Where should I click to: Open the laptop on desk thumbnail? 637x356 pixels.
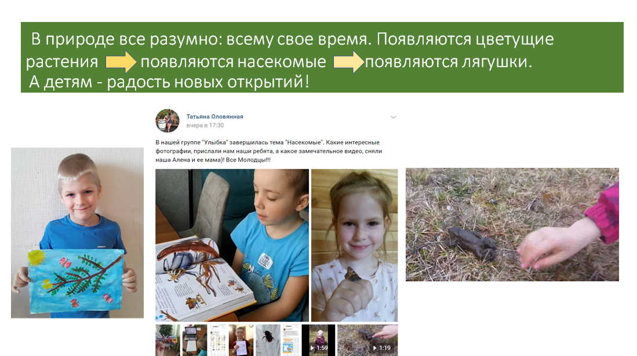click(194, 340)
